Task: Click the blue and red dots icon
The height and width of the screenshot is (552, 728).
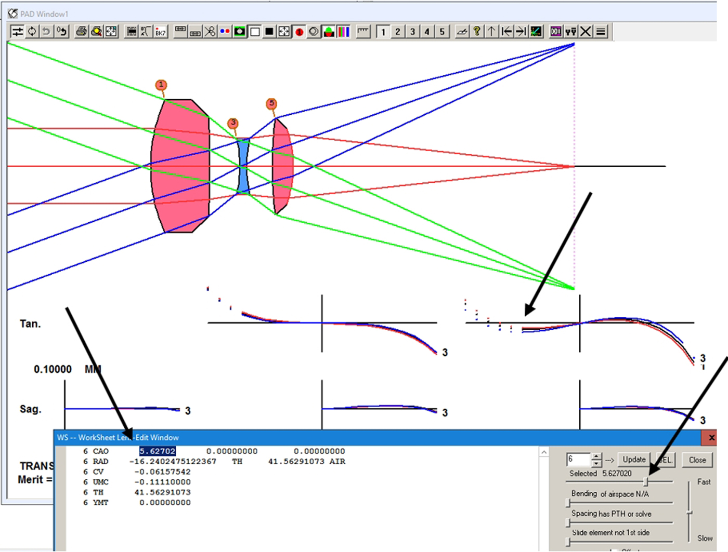Action: 225,32
